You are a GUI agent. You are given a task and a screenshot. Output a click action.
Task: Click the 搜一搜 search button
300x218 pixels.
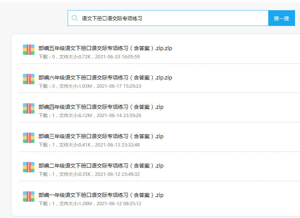(x=281, y=18)
